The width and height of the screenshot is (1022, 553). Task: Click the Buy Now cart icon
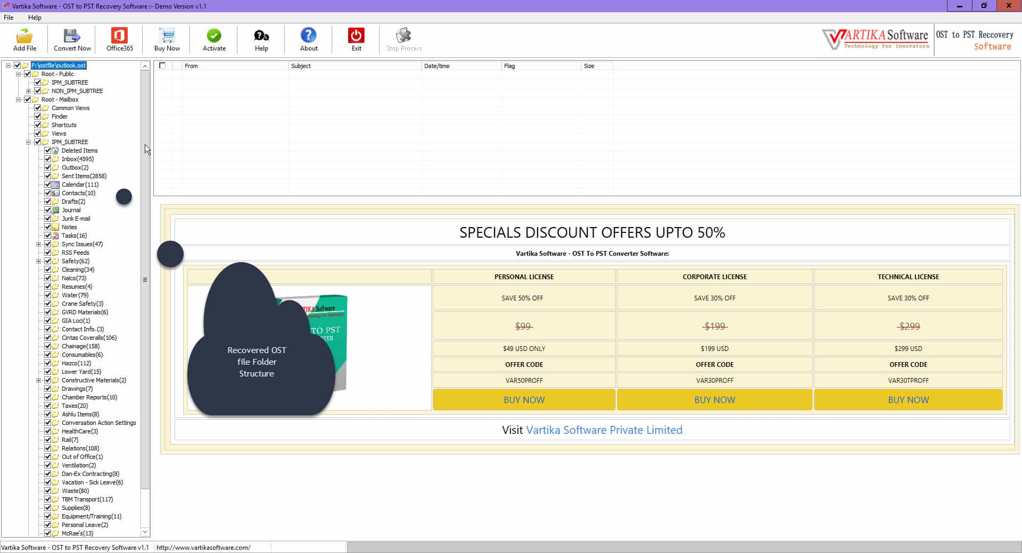[167, 36]
